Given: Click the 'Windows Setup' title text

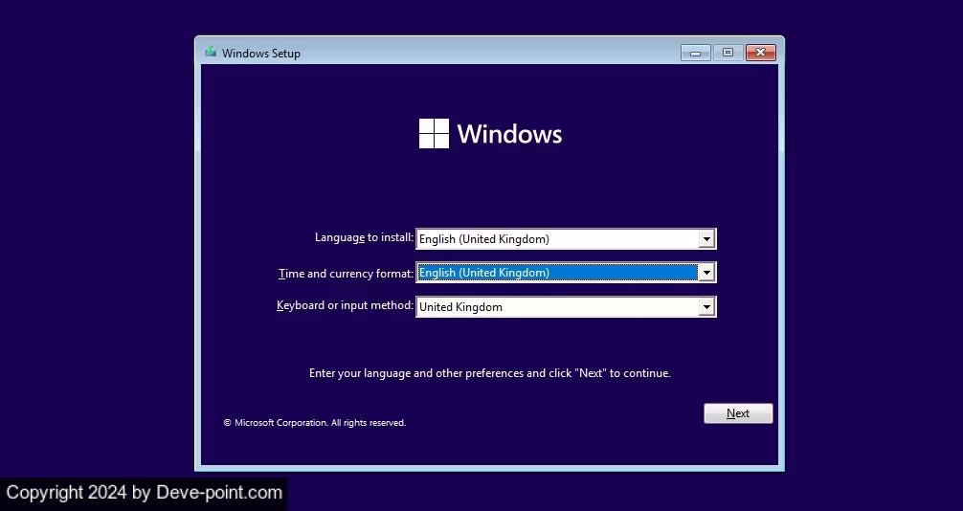Looking at the screenshot, I should click(x=261, y=54).
